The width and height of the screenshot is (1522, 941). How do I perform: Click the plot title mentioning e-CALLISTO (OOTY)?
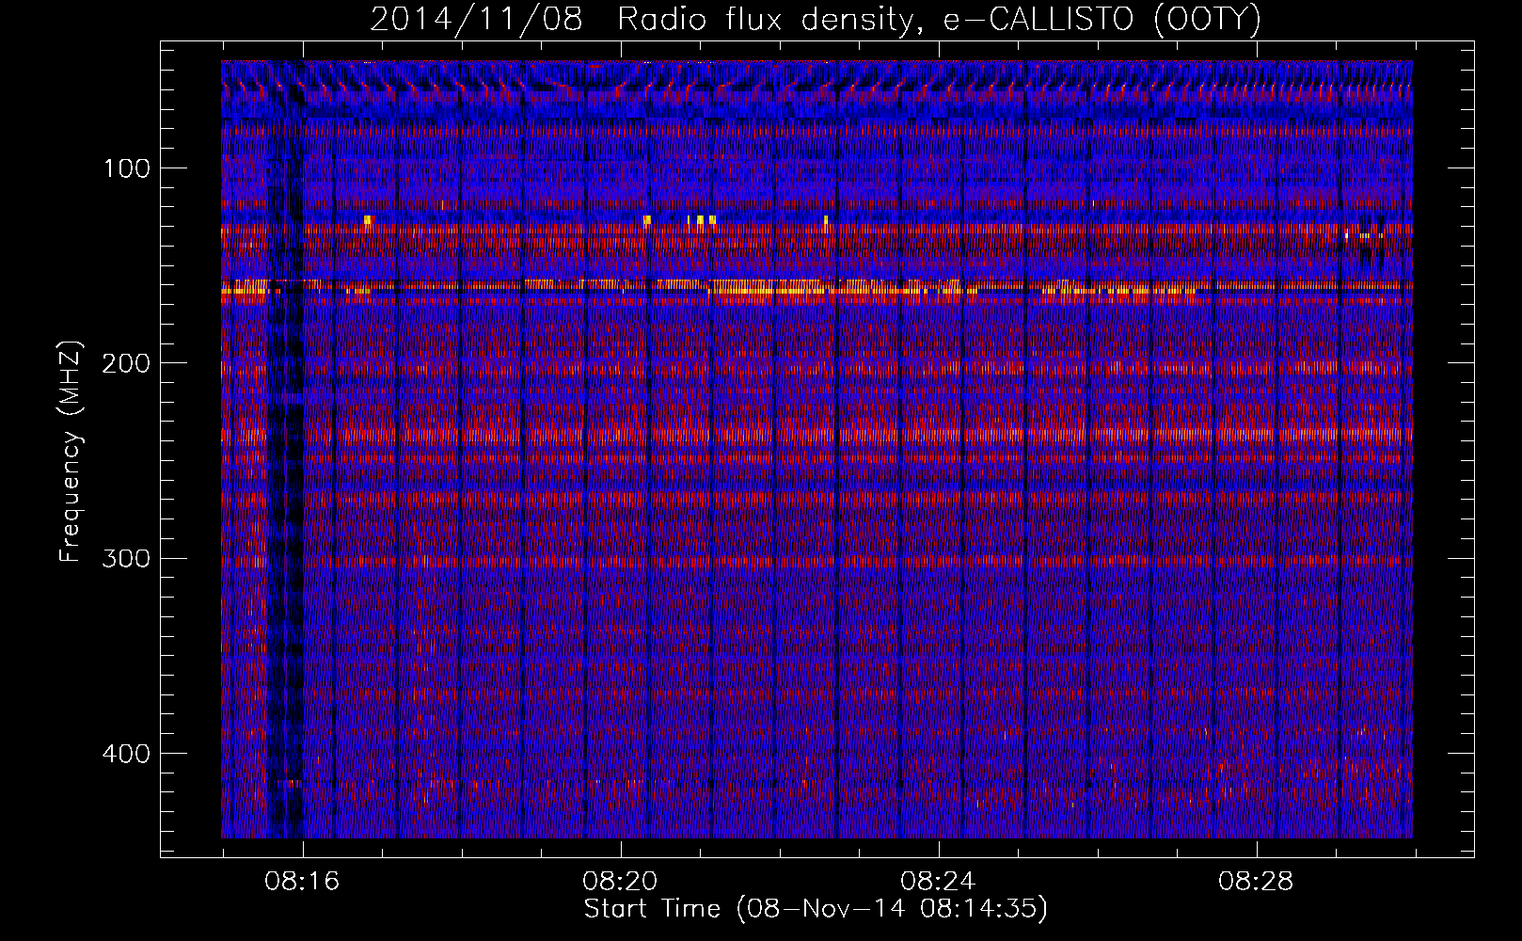(815, 19)
